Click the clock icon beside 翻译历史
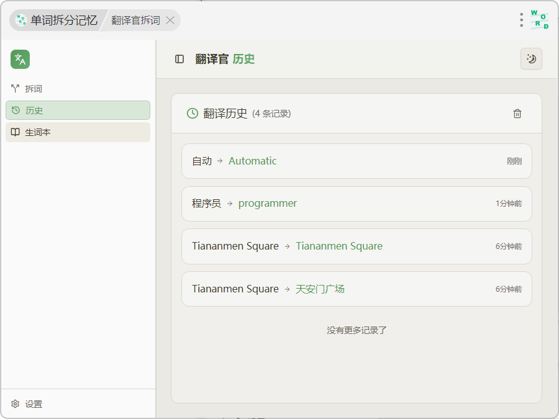The height and width of the screenshot is (419, 559). (193, 114)
